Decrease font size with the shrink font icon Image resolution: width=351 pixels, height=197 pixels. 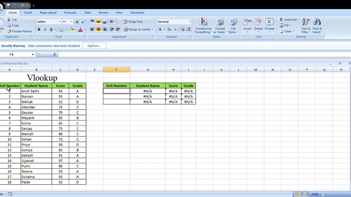tap(83, 22)
